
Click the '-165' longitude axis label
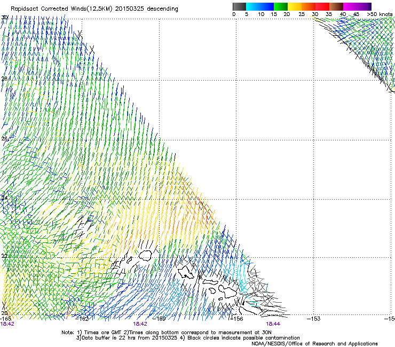click(6, 319)
